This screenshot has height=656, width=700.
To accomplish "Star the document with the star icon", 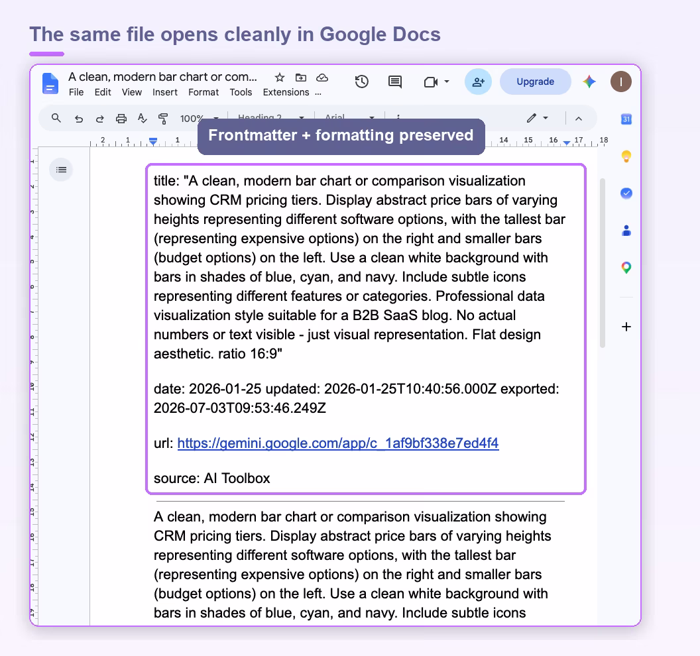I will (x=280, y=78).
